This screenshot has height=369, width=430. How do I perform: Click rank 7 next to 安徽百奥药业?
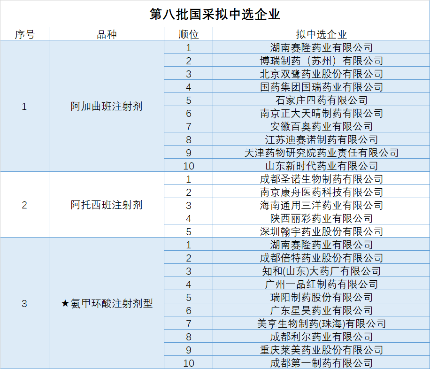188,126
